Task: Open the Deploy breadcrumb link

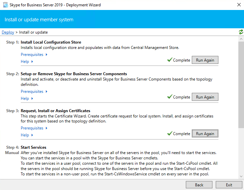Action: click(x=8, y=32)
